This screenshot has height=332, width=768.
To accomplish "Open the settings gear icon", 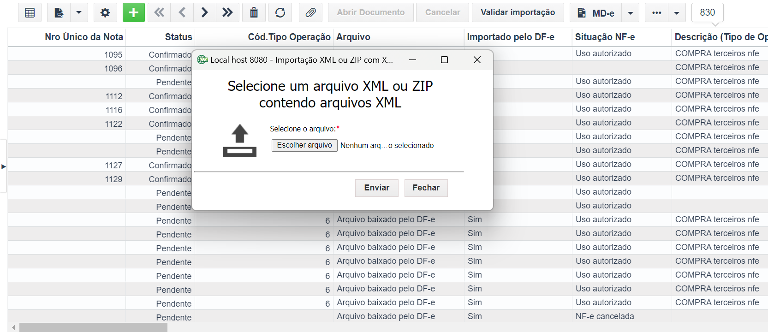I will tap(105, 12).
